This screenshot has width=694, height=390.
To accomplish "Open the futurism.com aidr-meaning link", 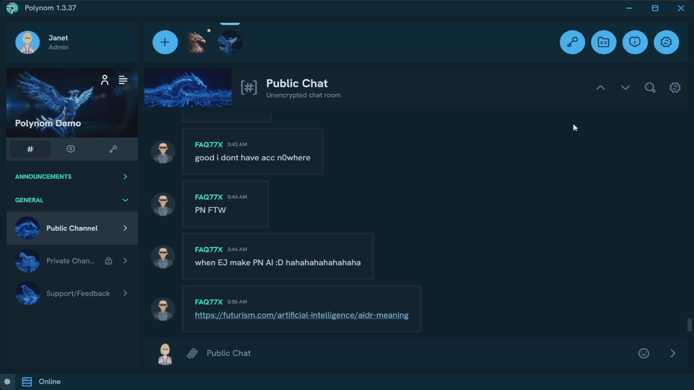I will pos(301,315).
